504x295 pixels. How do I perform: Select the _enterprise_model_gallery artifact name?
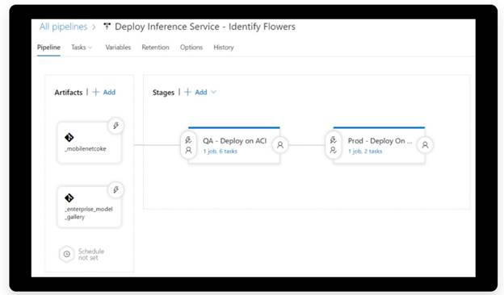pyautogui.click(x=89, y=213)
